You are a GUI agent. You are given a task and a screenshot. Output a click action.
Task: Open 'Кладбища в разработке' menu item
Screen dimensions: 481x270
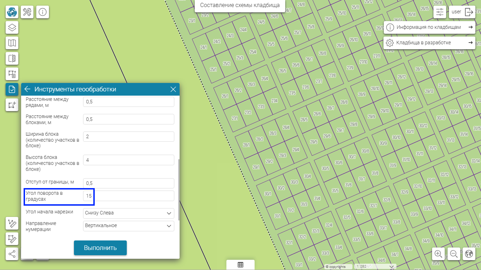(429, 43)
